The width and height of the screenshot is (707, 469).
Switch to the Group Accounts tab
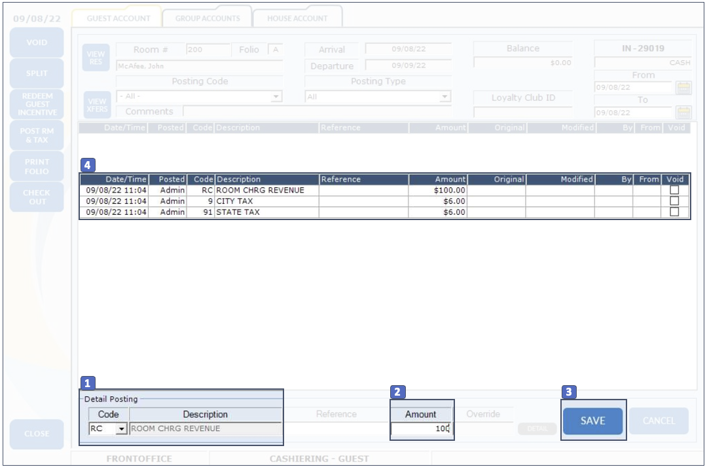[x=208, y=18]
